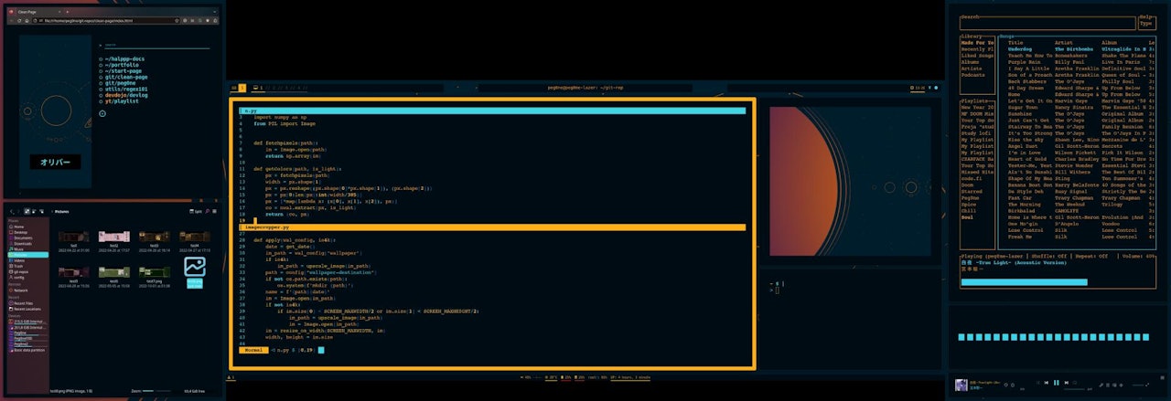Focus the imagecropper.py buffer header in editor

coord(492,227)
